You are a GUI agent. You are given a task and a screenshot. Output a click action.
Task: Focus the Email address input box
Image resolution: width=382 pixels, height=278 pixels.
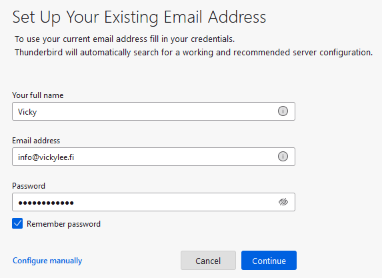point(153,157)
